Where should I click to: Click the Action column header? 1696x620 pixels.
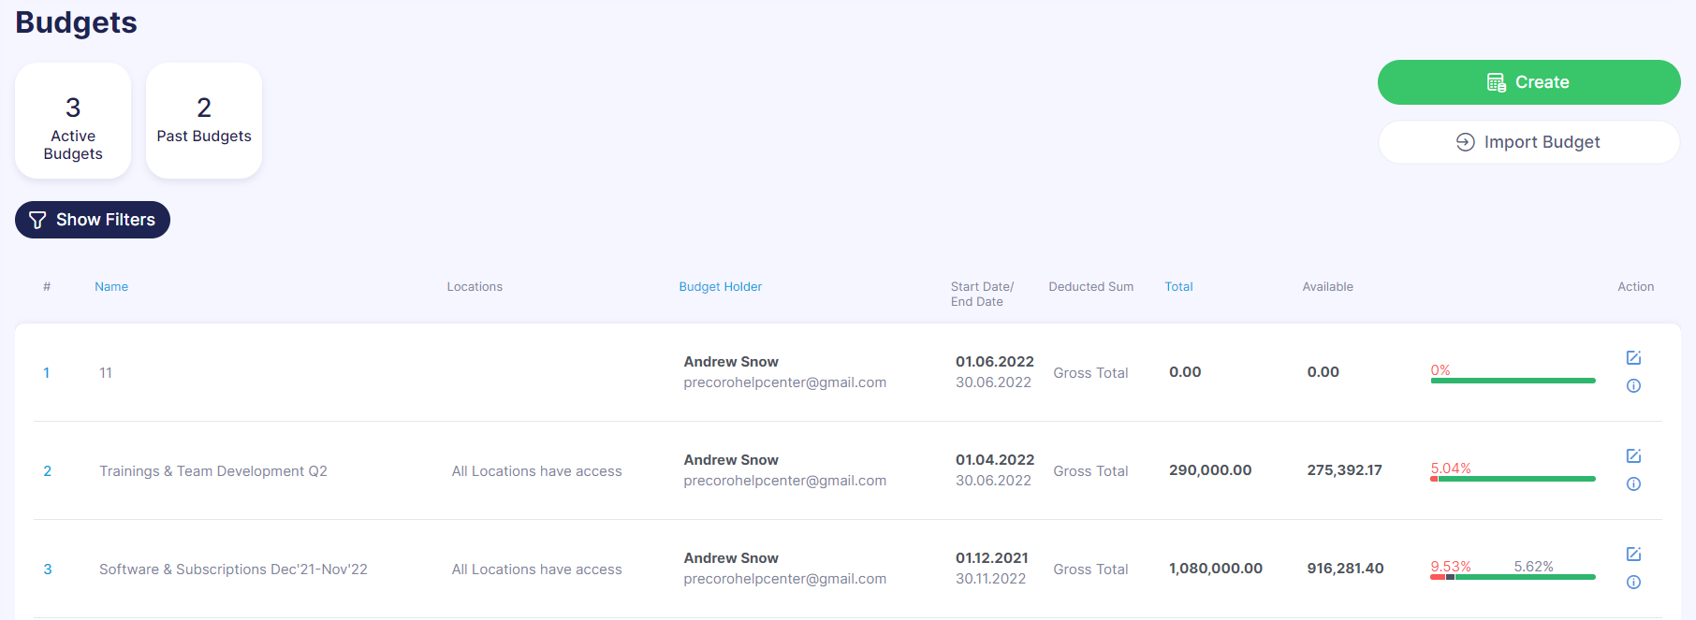tap(1635, 287)
